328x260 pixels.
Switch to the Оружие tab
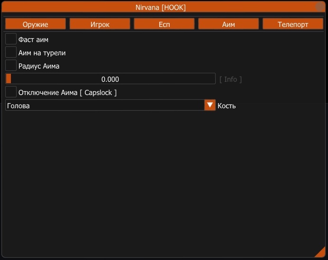36,24
